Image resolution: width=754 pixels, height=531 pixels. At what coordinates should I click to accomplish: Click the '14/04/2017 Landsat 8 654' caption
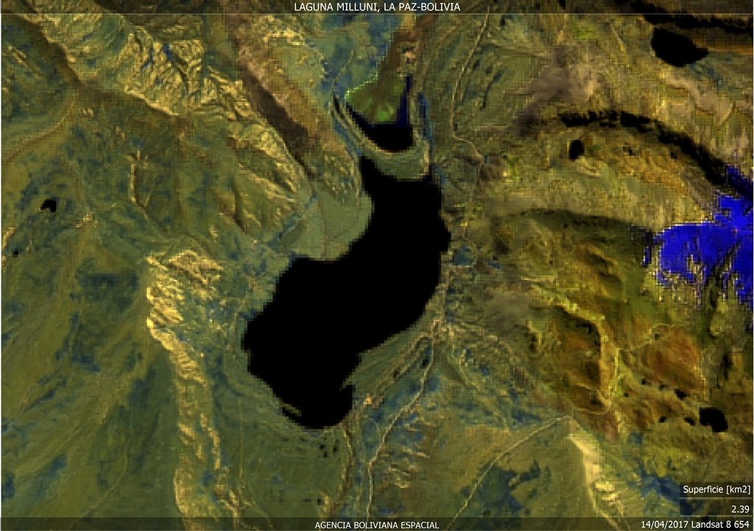[x=695, y=524]
